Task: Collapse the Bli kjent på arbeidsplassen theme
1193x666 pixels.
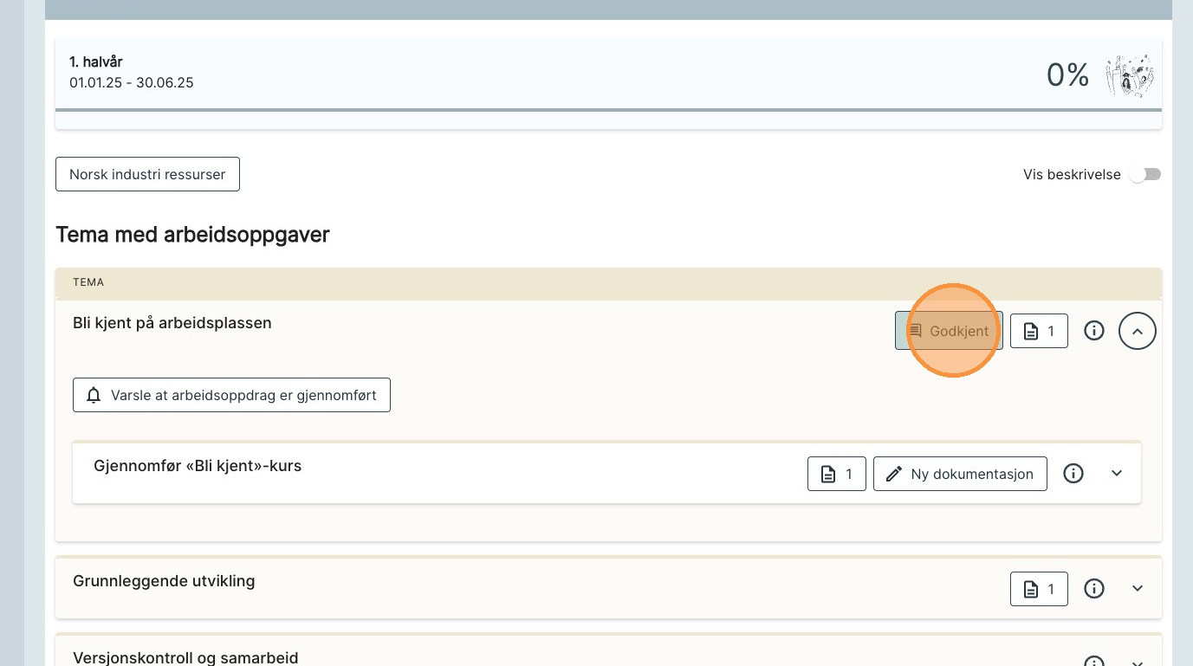Action: pos(1138,331)
